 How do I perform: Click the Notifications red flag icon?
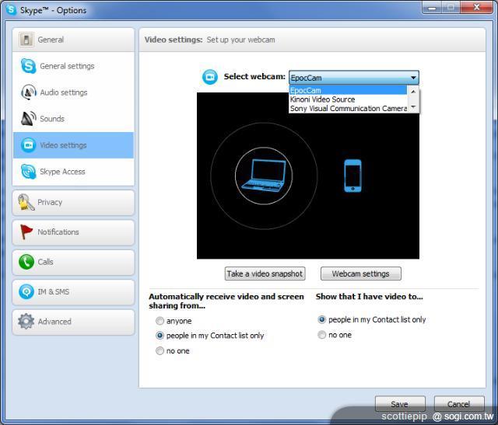coord(26,232)
